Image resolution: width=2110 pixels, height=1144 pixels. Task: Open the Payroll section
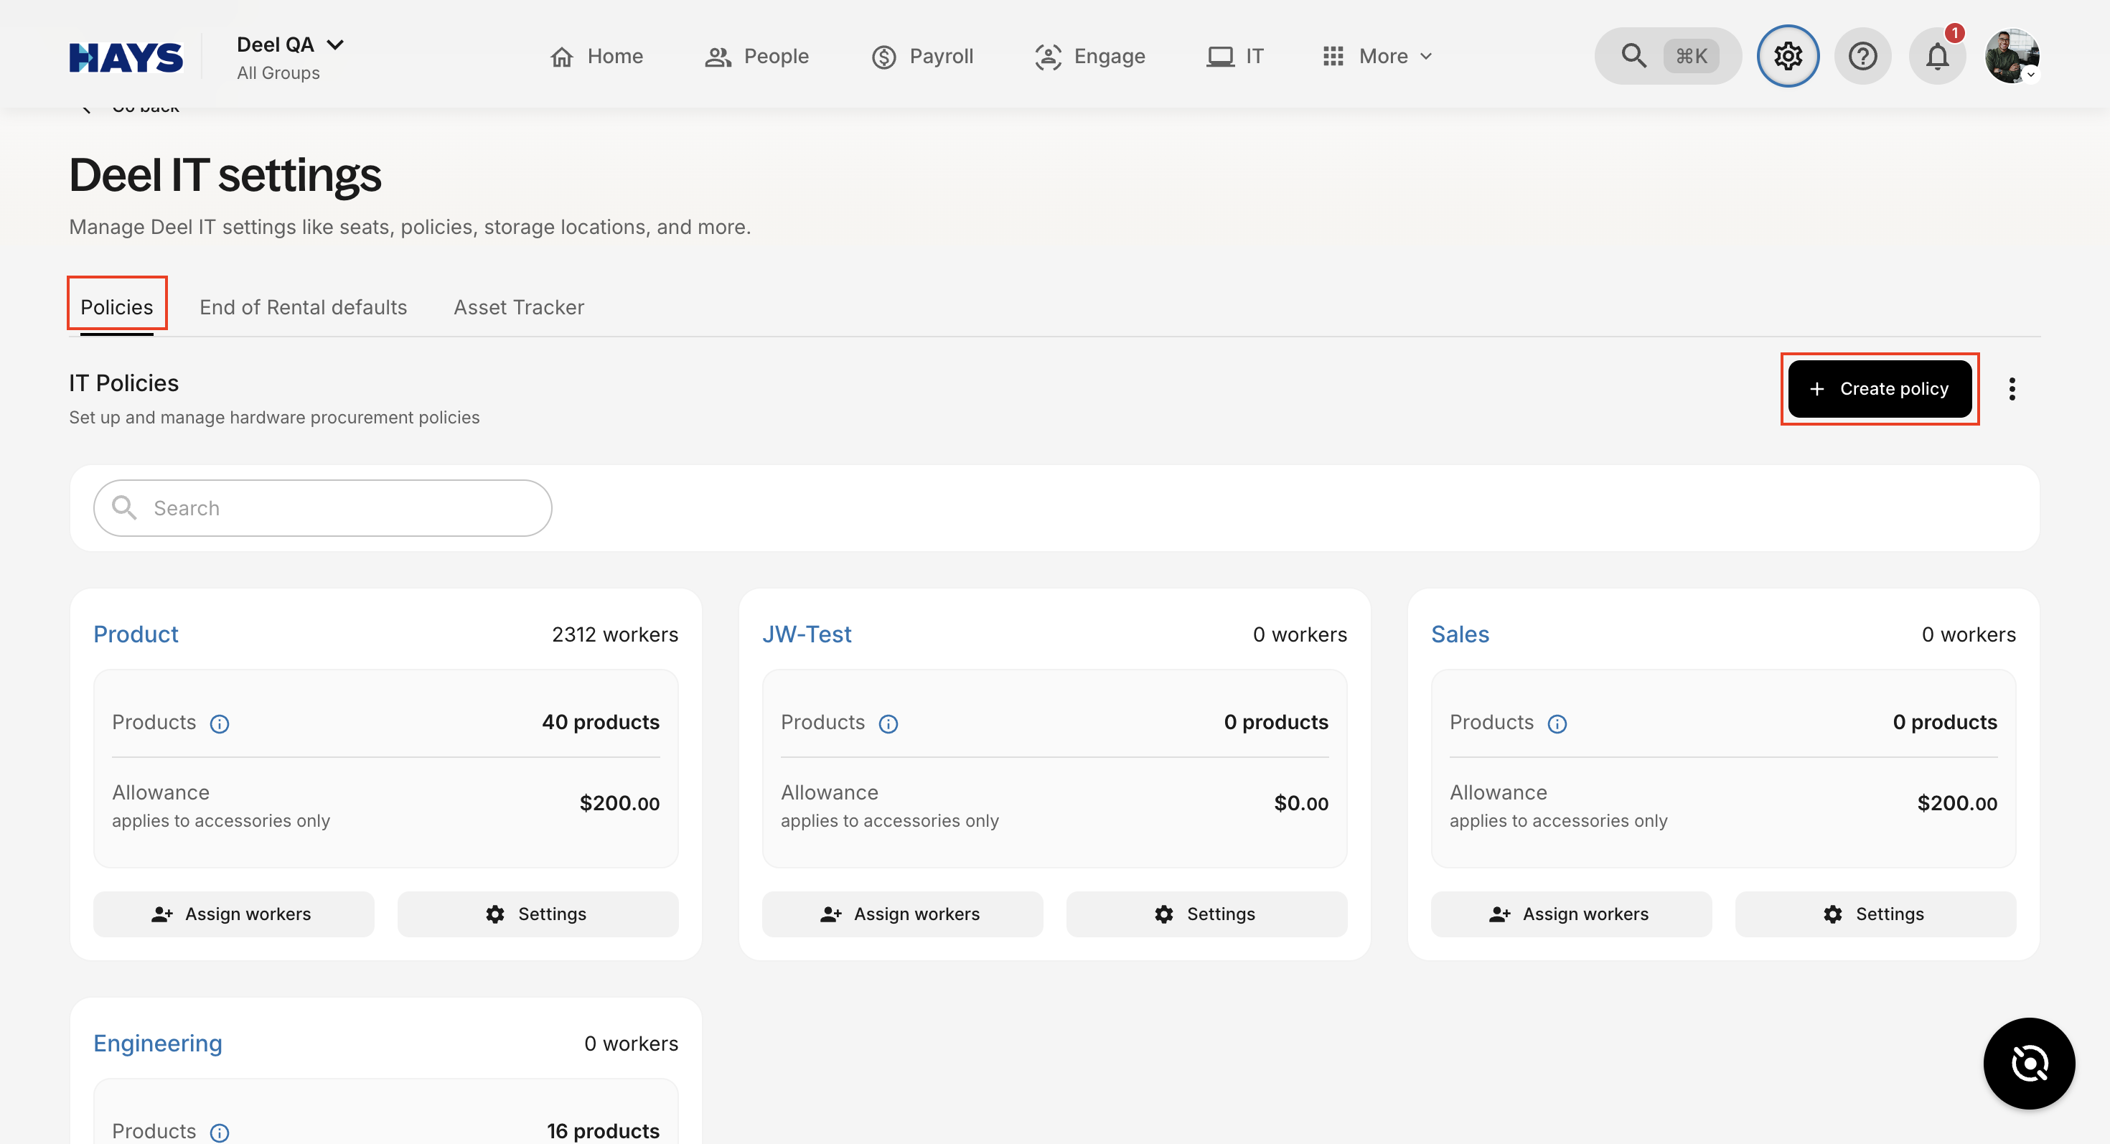coord(922,57)
